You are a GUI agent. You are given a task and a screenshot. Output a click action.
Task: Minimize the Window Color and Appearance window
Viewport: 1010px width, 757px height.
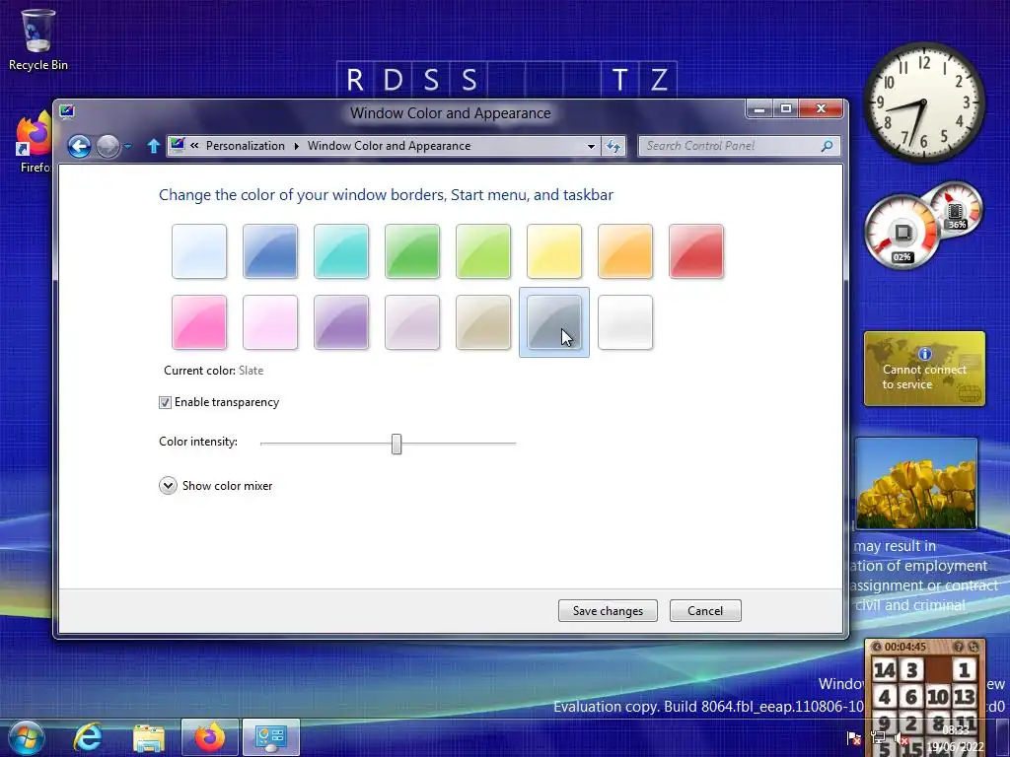coord(759,109)
